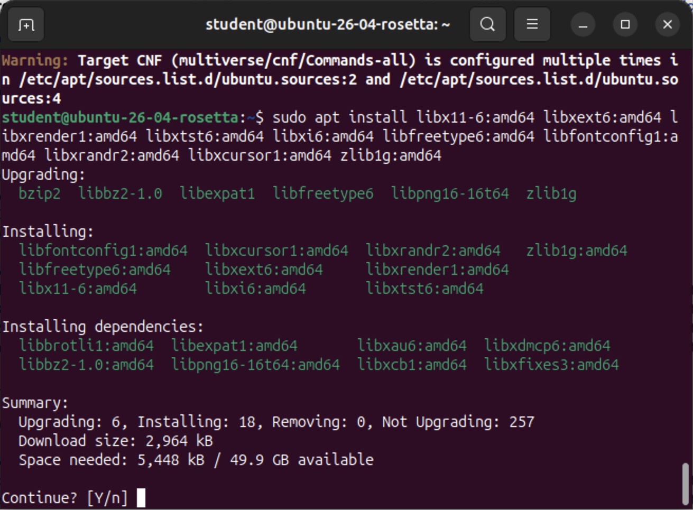The height and width of the screenshot is (510, 693).
Task: Close the terminal window
Action: pos(668,24)
